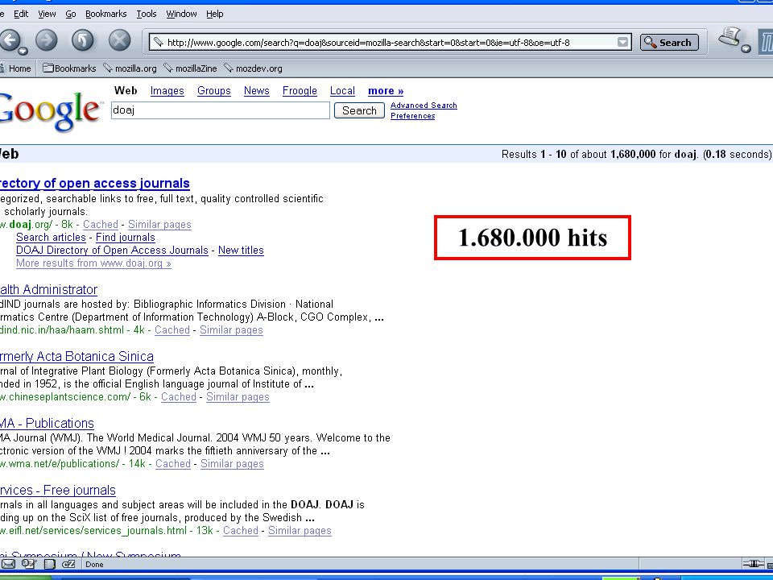773x580 pixels.
Task: Open Mail & Newsgroups envelope icon in status bar
Action: tap(8, 564)
